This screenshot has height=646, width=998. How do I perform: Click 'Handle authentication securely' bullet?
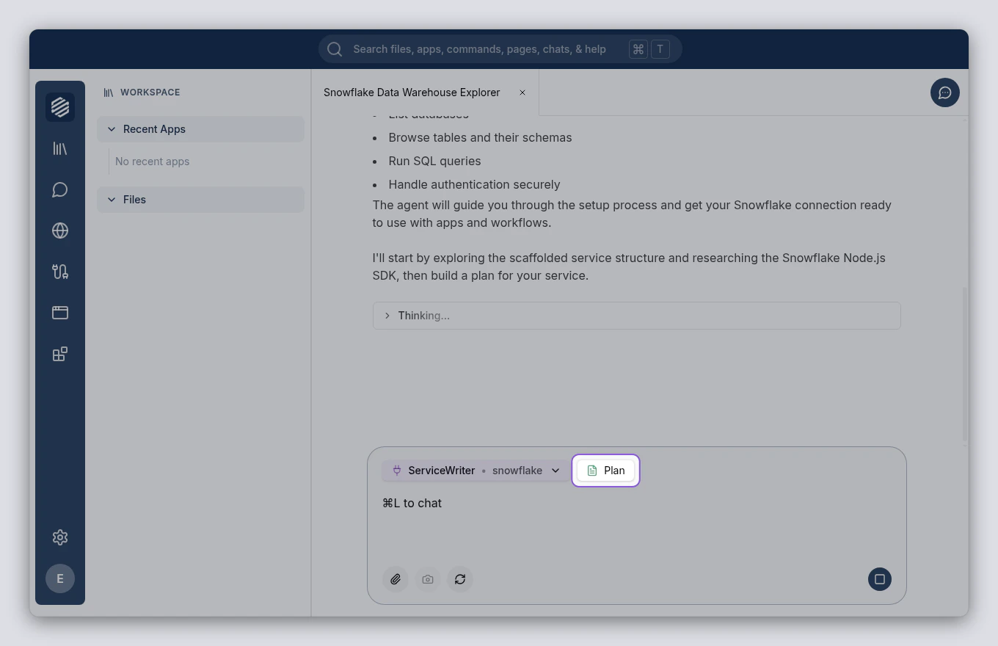click(x=474, y=184)
